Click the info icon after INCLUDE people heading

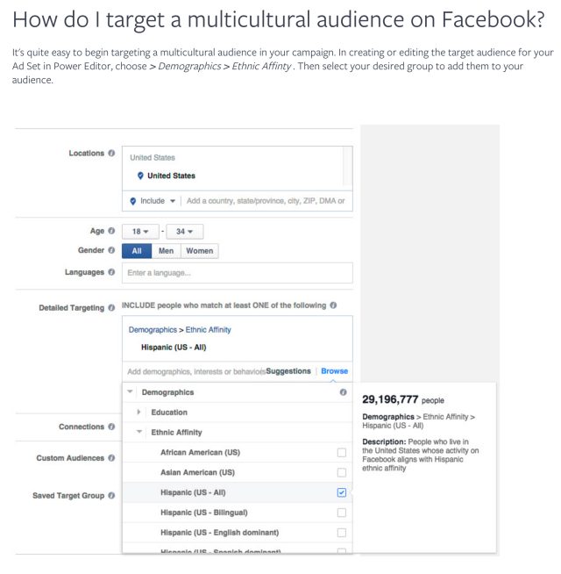click(x=333, y=305)
